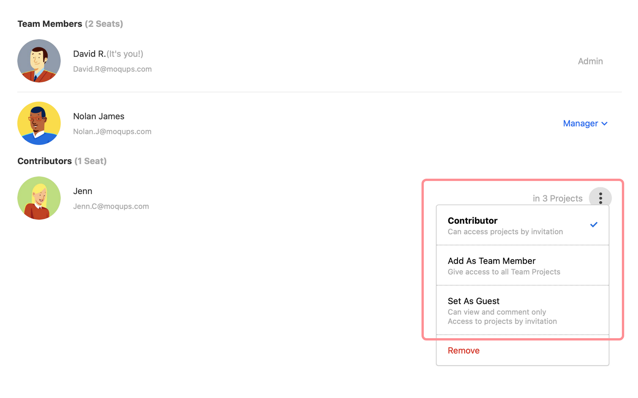Click the blue checkmark beside Contributor
Screen dimensions: 638x398
pos(593,225)
